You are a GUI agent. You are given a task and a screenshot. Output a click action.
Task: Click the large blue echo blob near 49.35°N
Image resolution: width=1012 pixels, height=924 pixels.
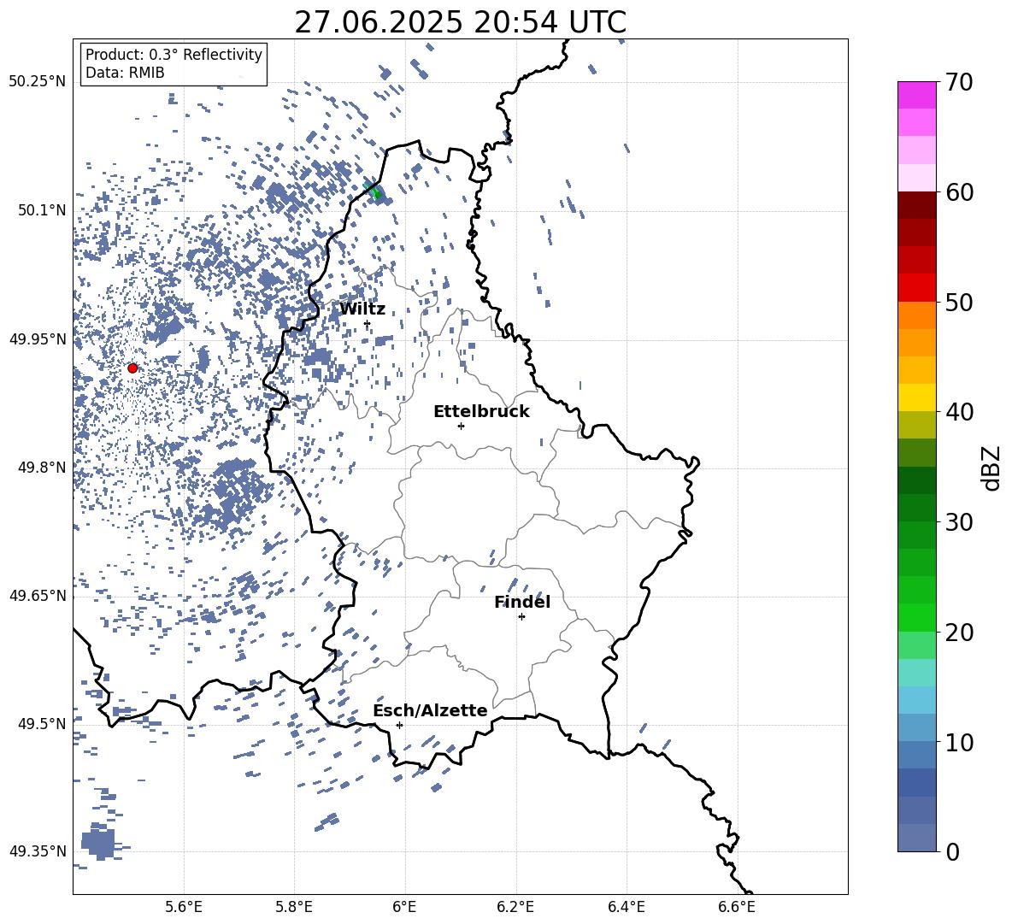(101, 842)
